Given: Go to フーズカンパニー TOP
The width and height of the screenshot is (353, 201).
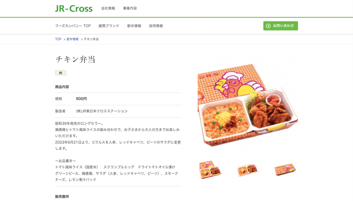Looking at the screenshot, I should (x=73, y=26).
